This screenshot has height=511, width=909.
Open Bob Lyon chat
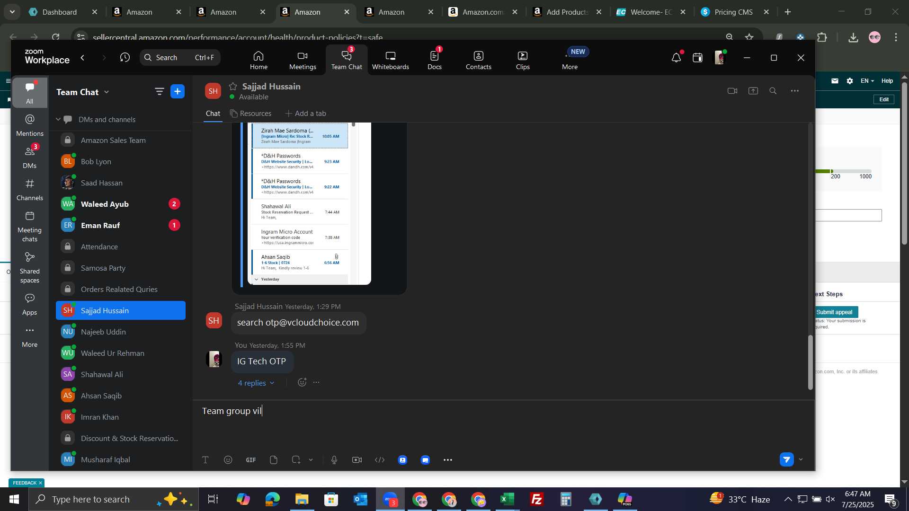[x=121, y=162]
